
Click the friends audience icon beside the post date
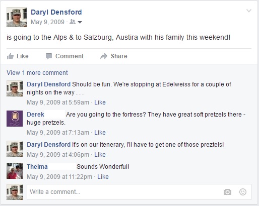tap(73, 22)
